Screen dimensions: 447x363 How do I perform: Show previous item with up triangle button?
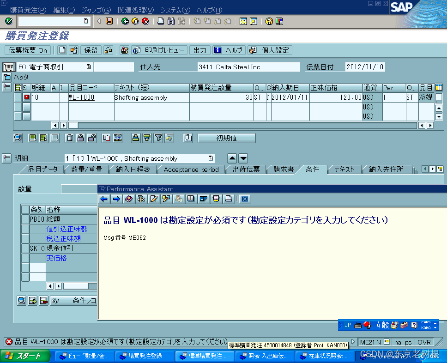coord(232,158)
